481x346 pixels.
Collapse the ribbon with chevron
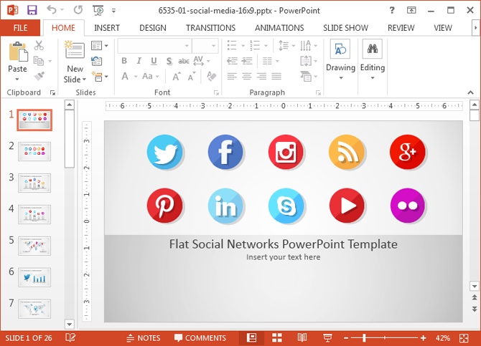coord(470,92)
